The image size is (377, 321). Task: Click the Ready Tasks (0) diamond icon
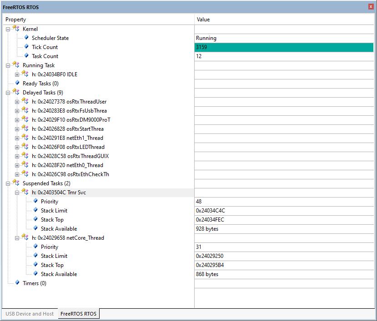pos(17,83)
